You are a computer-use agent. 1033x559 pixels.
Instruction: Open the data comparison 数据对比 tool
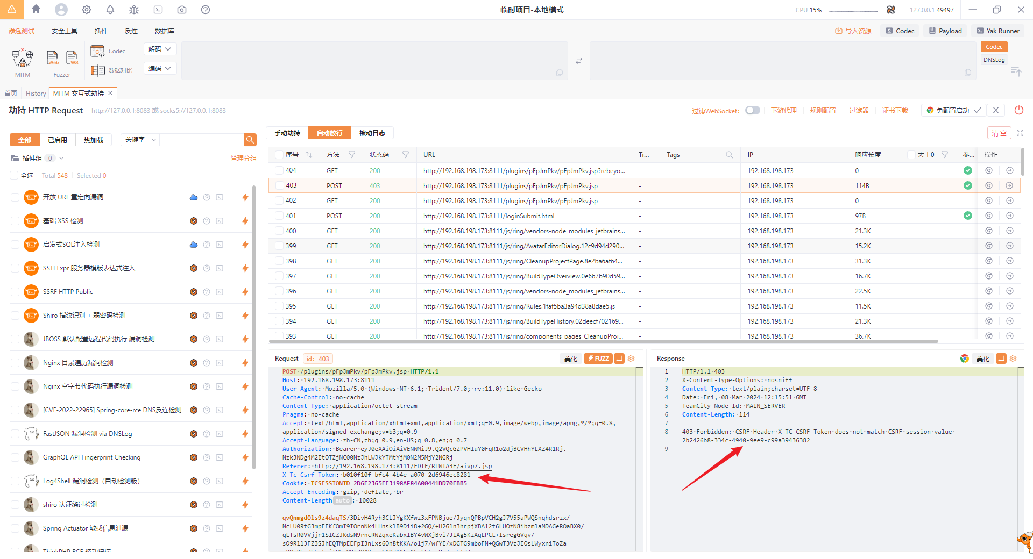tap(111, 70)
